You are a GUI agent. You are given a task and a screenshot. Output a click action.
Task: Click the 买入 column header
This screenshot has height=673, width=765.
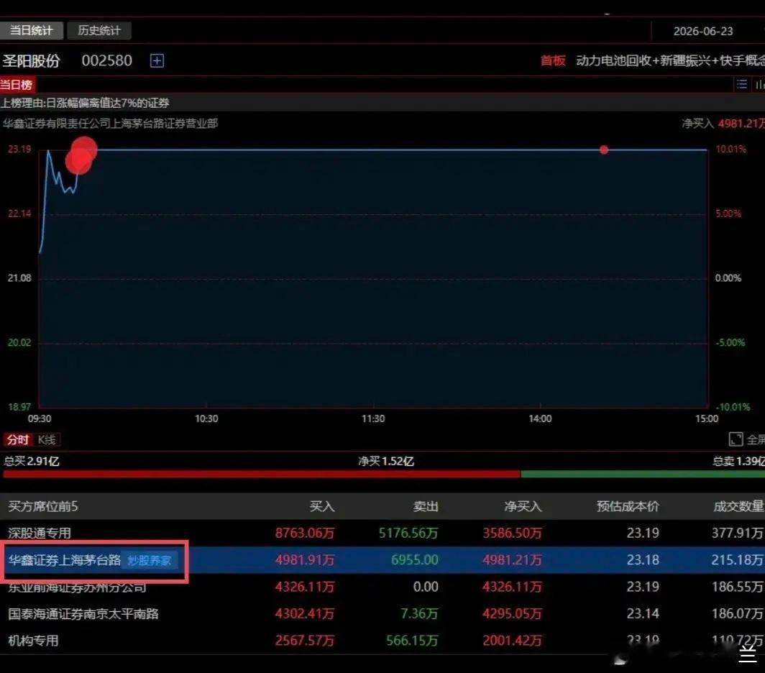click(x=322, y=507)
